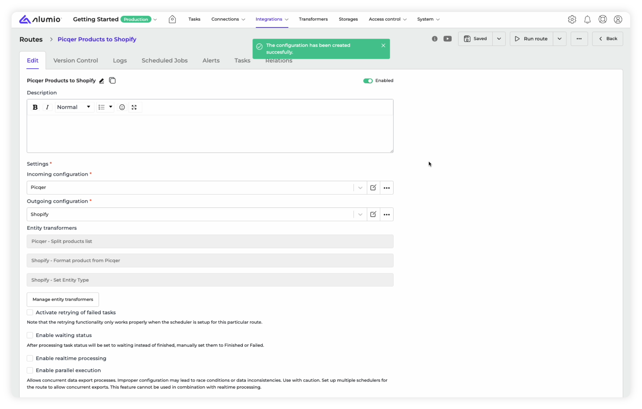
Task: Check Activate retrying of failed tasks
Action: click(x=30, y=312)
